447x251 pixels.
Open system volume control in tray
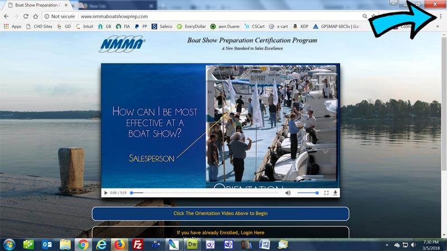point(413,245)
